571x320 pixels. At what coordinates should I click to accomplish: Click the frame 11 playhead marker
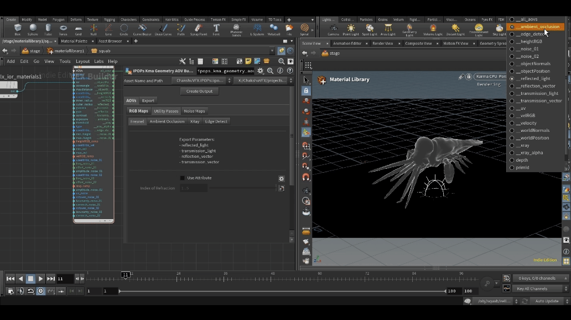pos(126,275)
